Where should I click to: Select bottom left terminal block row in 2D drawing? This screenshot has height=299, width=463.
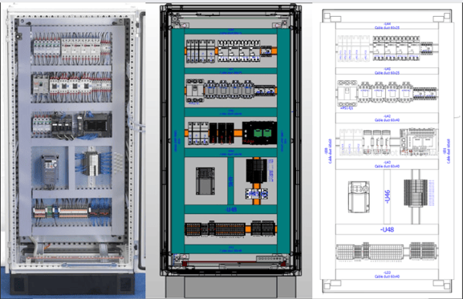[370, 252]
